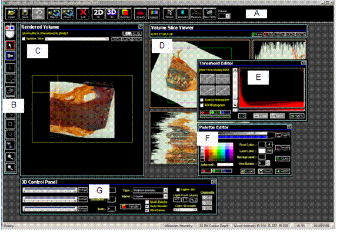This screenshot has height=243, width=340.
Task: Click Apply in the Threshold Editor
Action: 297,116
